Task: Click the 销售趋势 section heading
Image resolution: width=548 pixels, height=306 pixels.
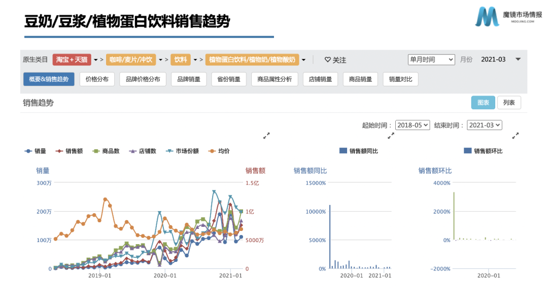Action: tap(39, 103)
